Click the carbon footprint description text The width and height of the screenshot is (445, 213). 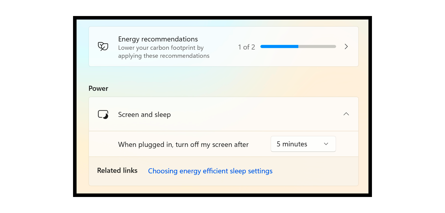click(164, 52)
